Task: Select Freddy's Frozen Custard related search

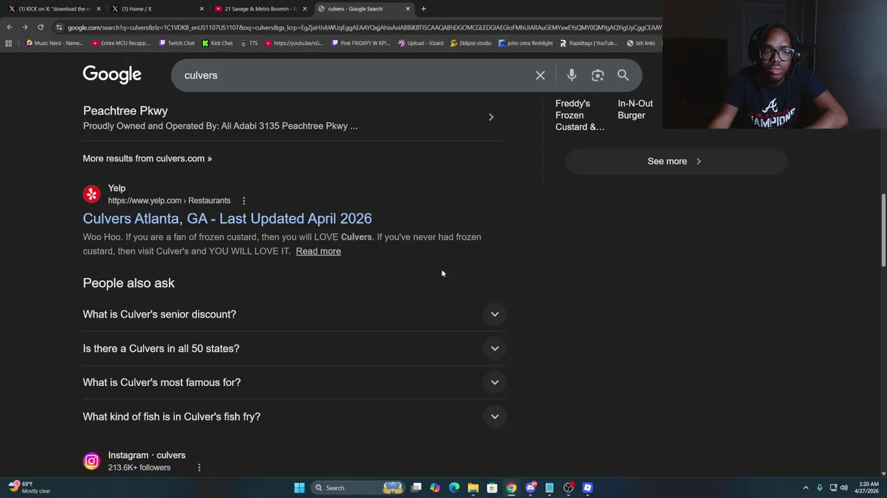Action: coord(579,115)
